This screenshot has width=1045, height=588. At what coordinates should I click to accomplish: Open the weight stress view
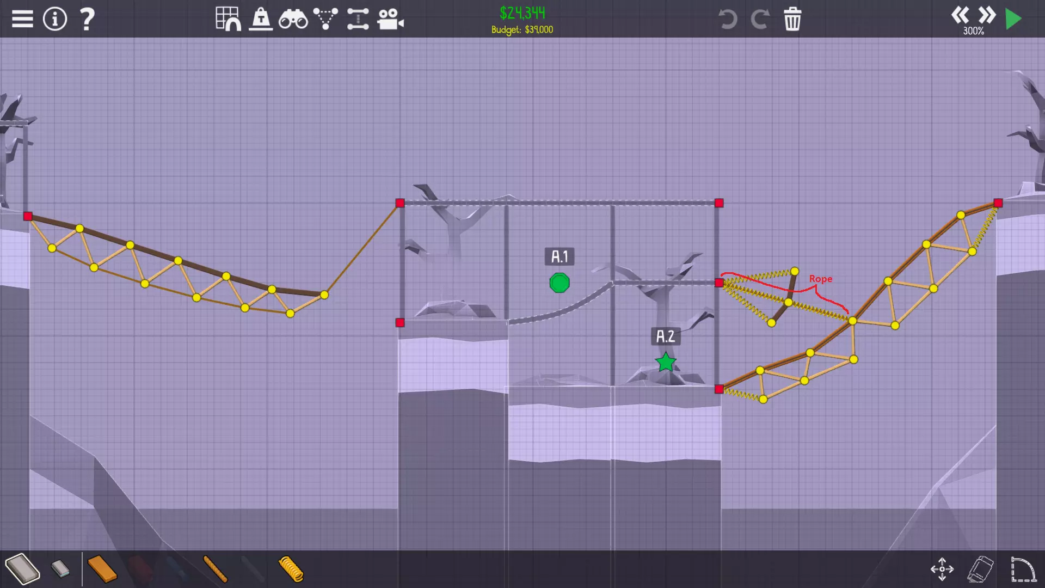pyautogui.click(x=261, y=19)
